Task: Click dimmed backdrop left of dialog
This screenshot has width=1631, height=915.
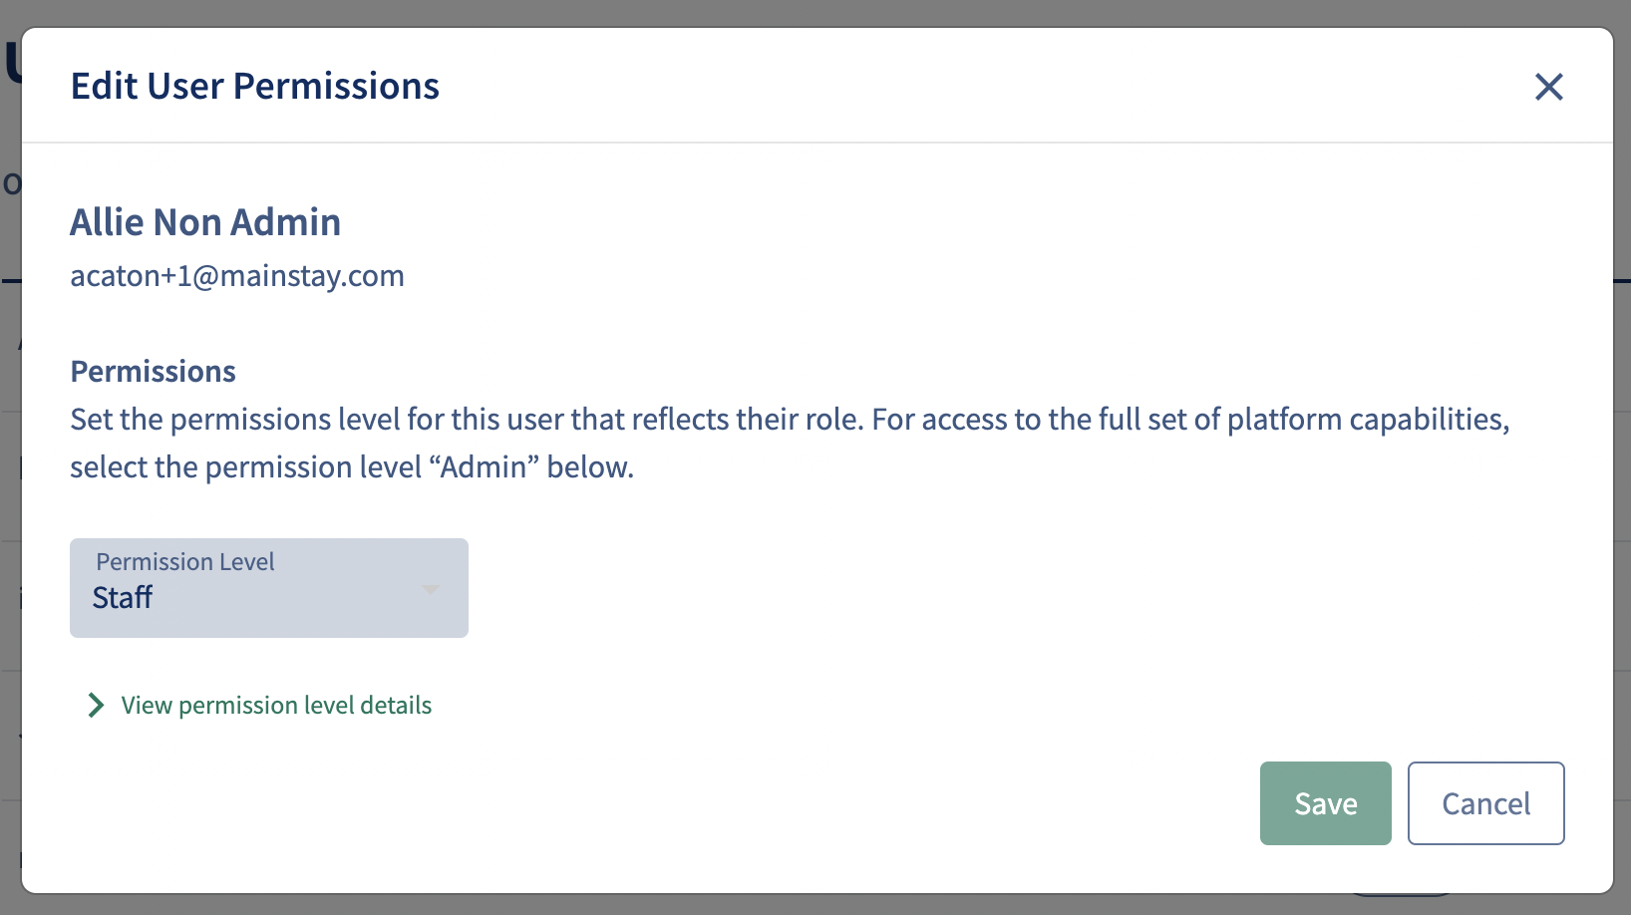Action: (x=10, y=498)
